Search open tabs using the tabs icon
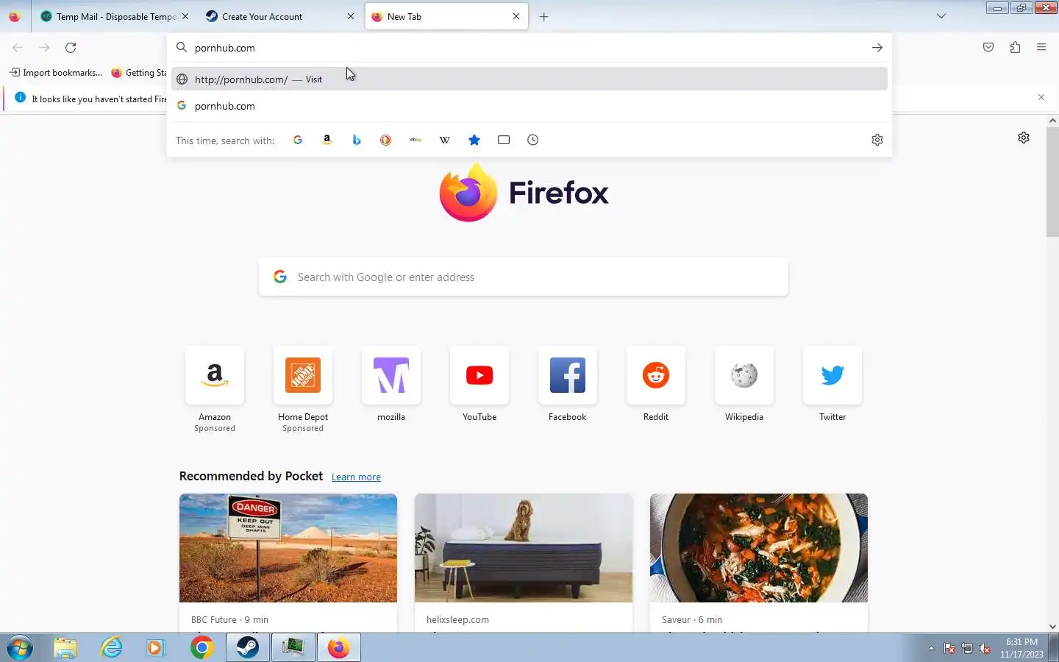Screen dimensions: 1059x662 (x=504, y=140)
